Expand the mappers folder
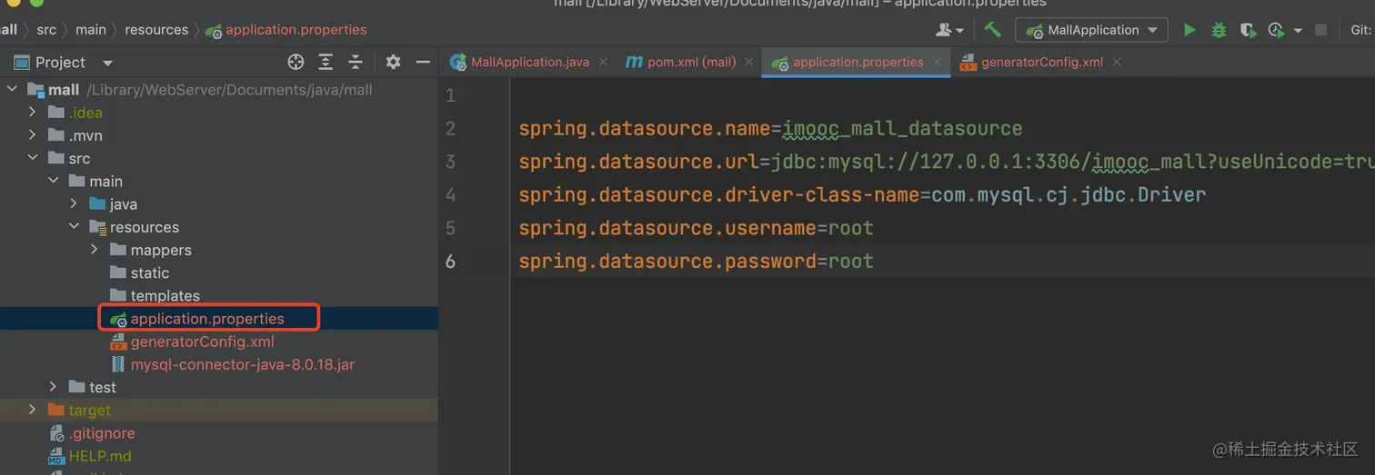Viewport: 1375px width, 475px height. click(x=95, y=249)
